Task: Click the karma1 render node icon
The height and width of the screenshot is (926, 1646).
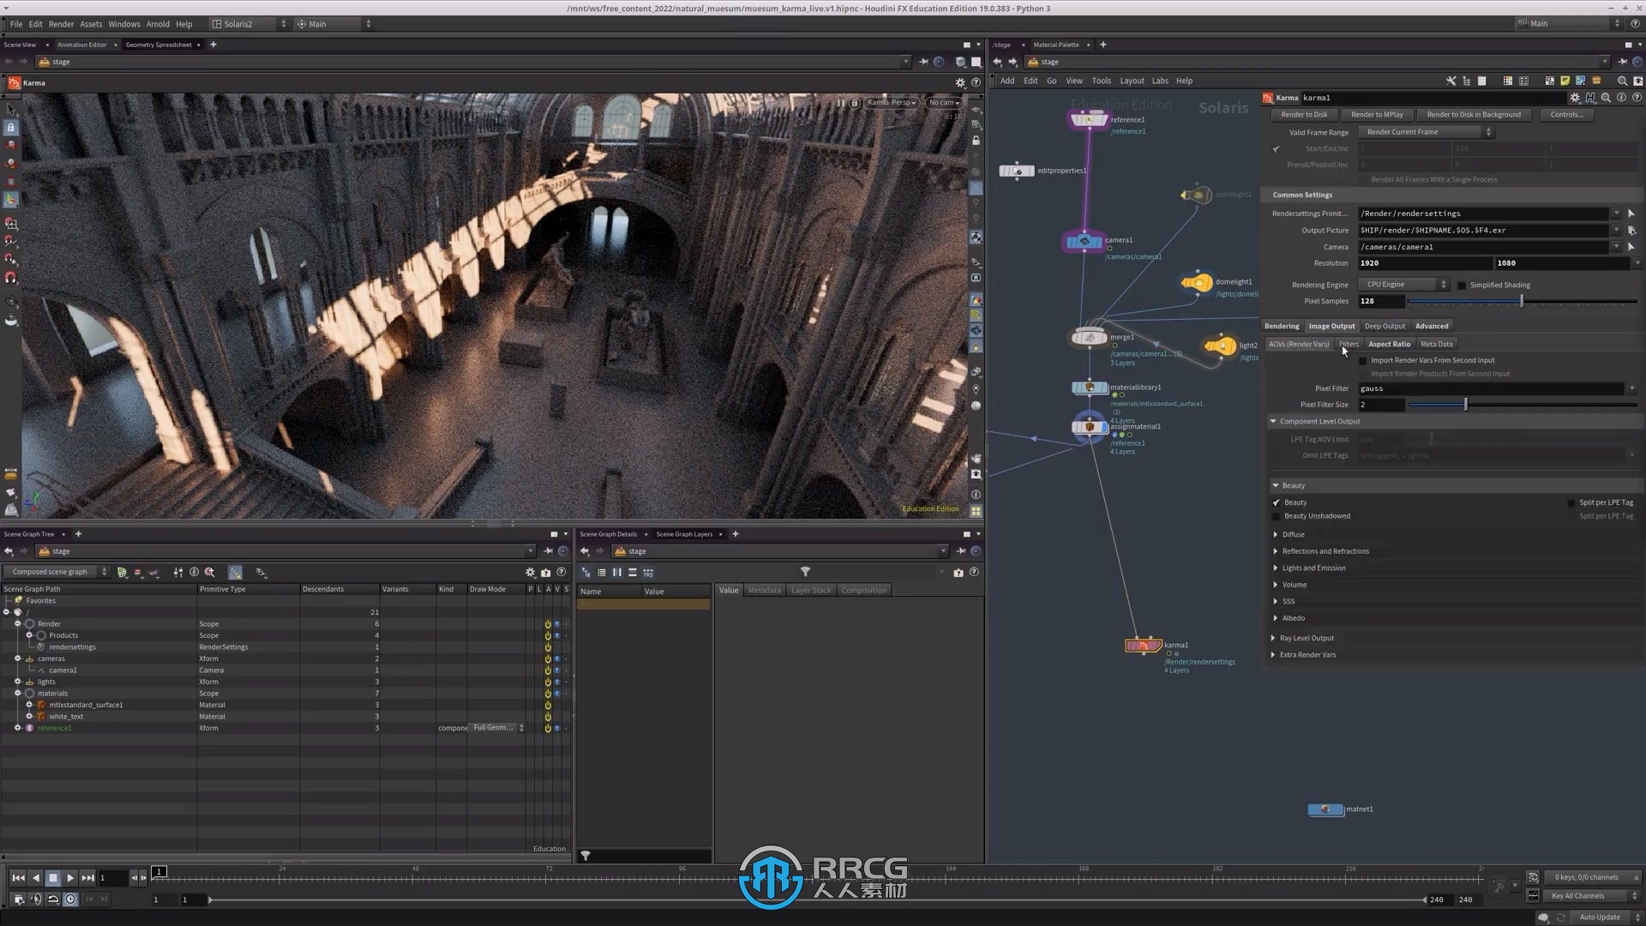Action: pos(1143,645)
